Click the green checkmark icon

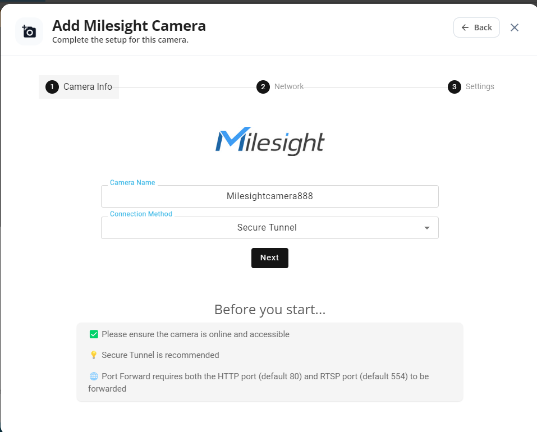[94, 334]
